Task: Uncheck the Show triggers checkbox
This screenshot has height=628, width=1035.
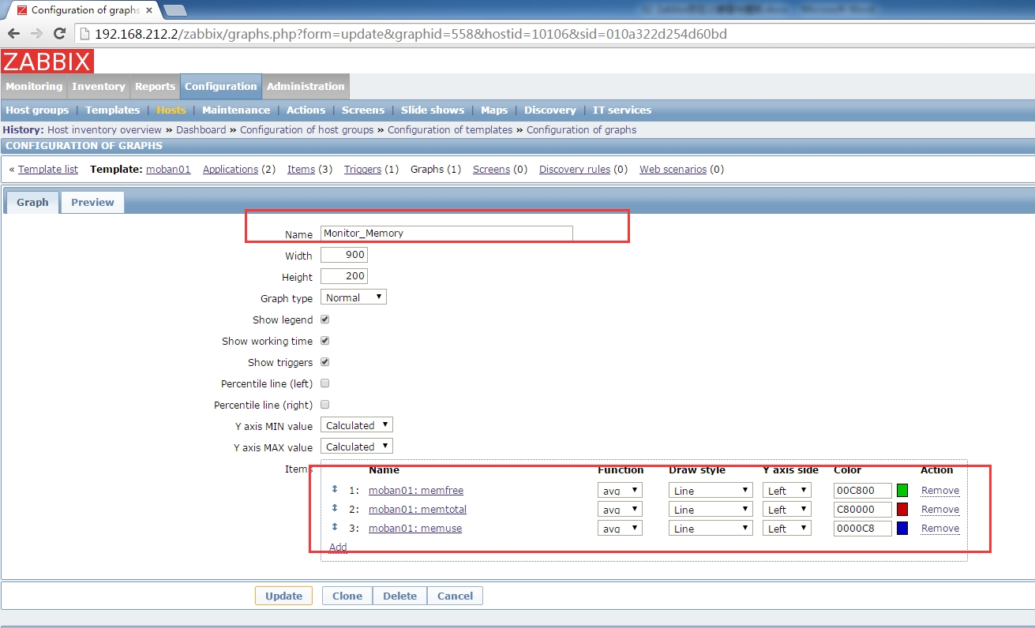Action: [x=324, y=362]
